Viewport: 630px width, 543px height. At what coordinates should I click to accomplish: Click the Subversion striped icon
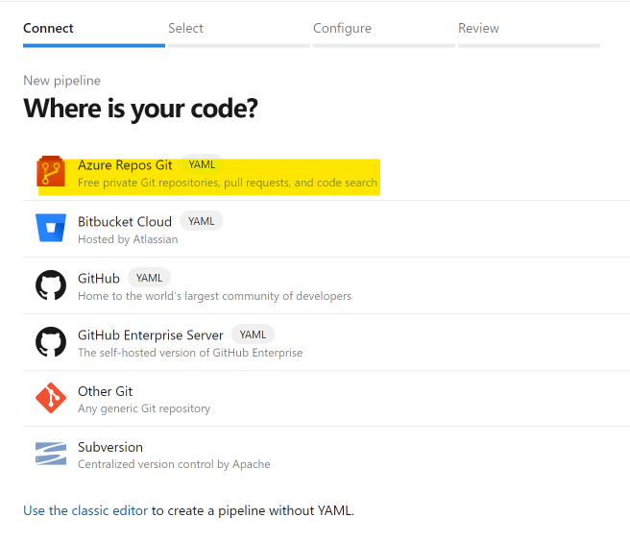pyautogui.click(x=50, y=454)
